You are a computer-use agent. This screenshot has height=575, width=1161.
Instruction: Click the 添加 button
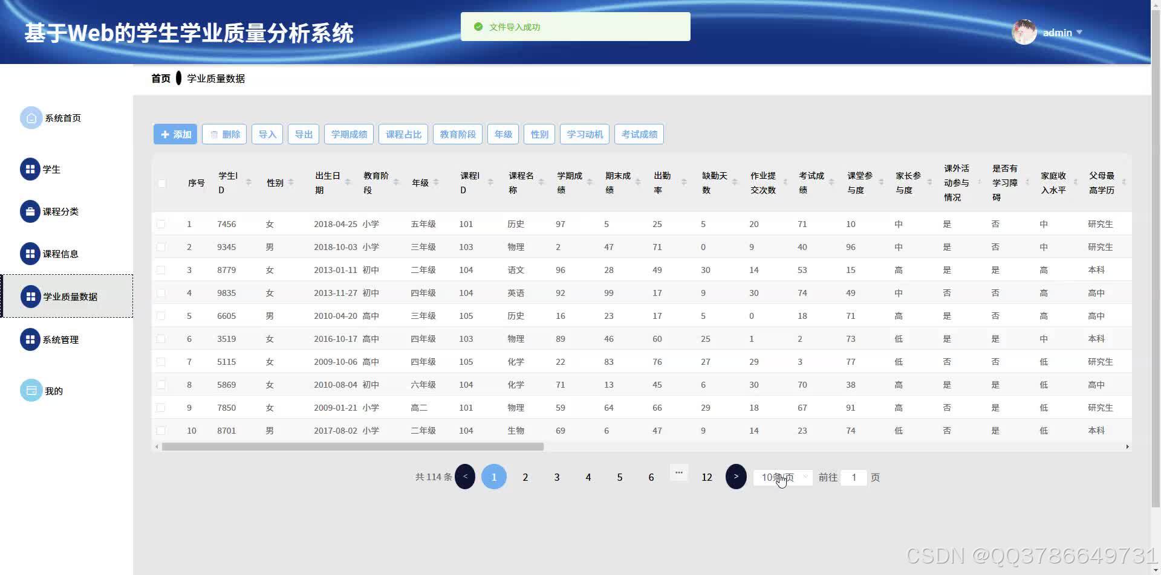pos(175,134)
